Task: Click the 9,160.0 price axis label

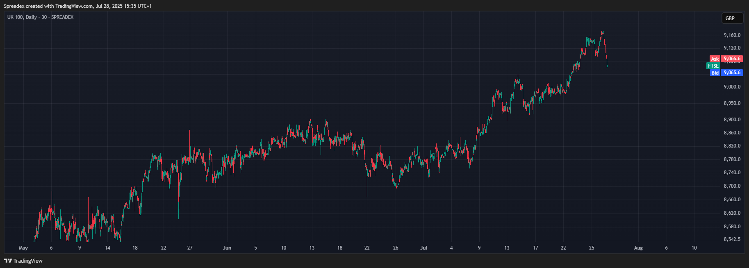Action: click(x=732, y=35)
